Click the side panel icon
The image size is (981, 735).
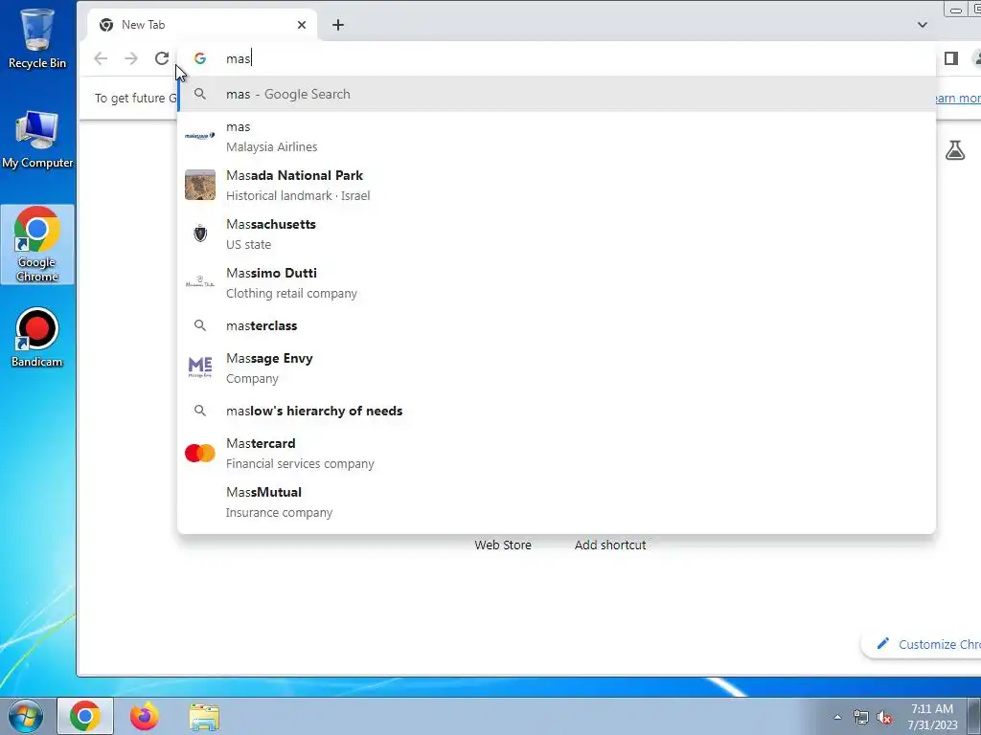(951, 58)
